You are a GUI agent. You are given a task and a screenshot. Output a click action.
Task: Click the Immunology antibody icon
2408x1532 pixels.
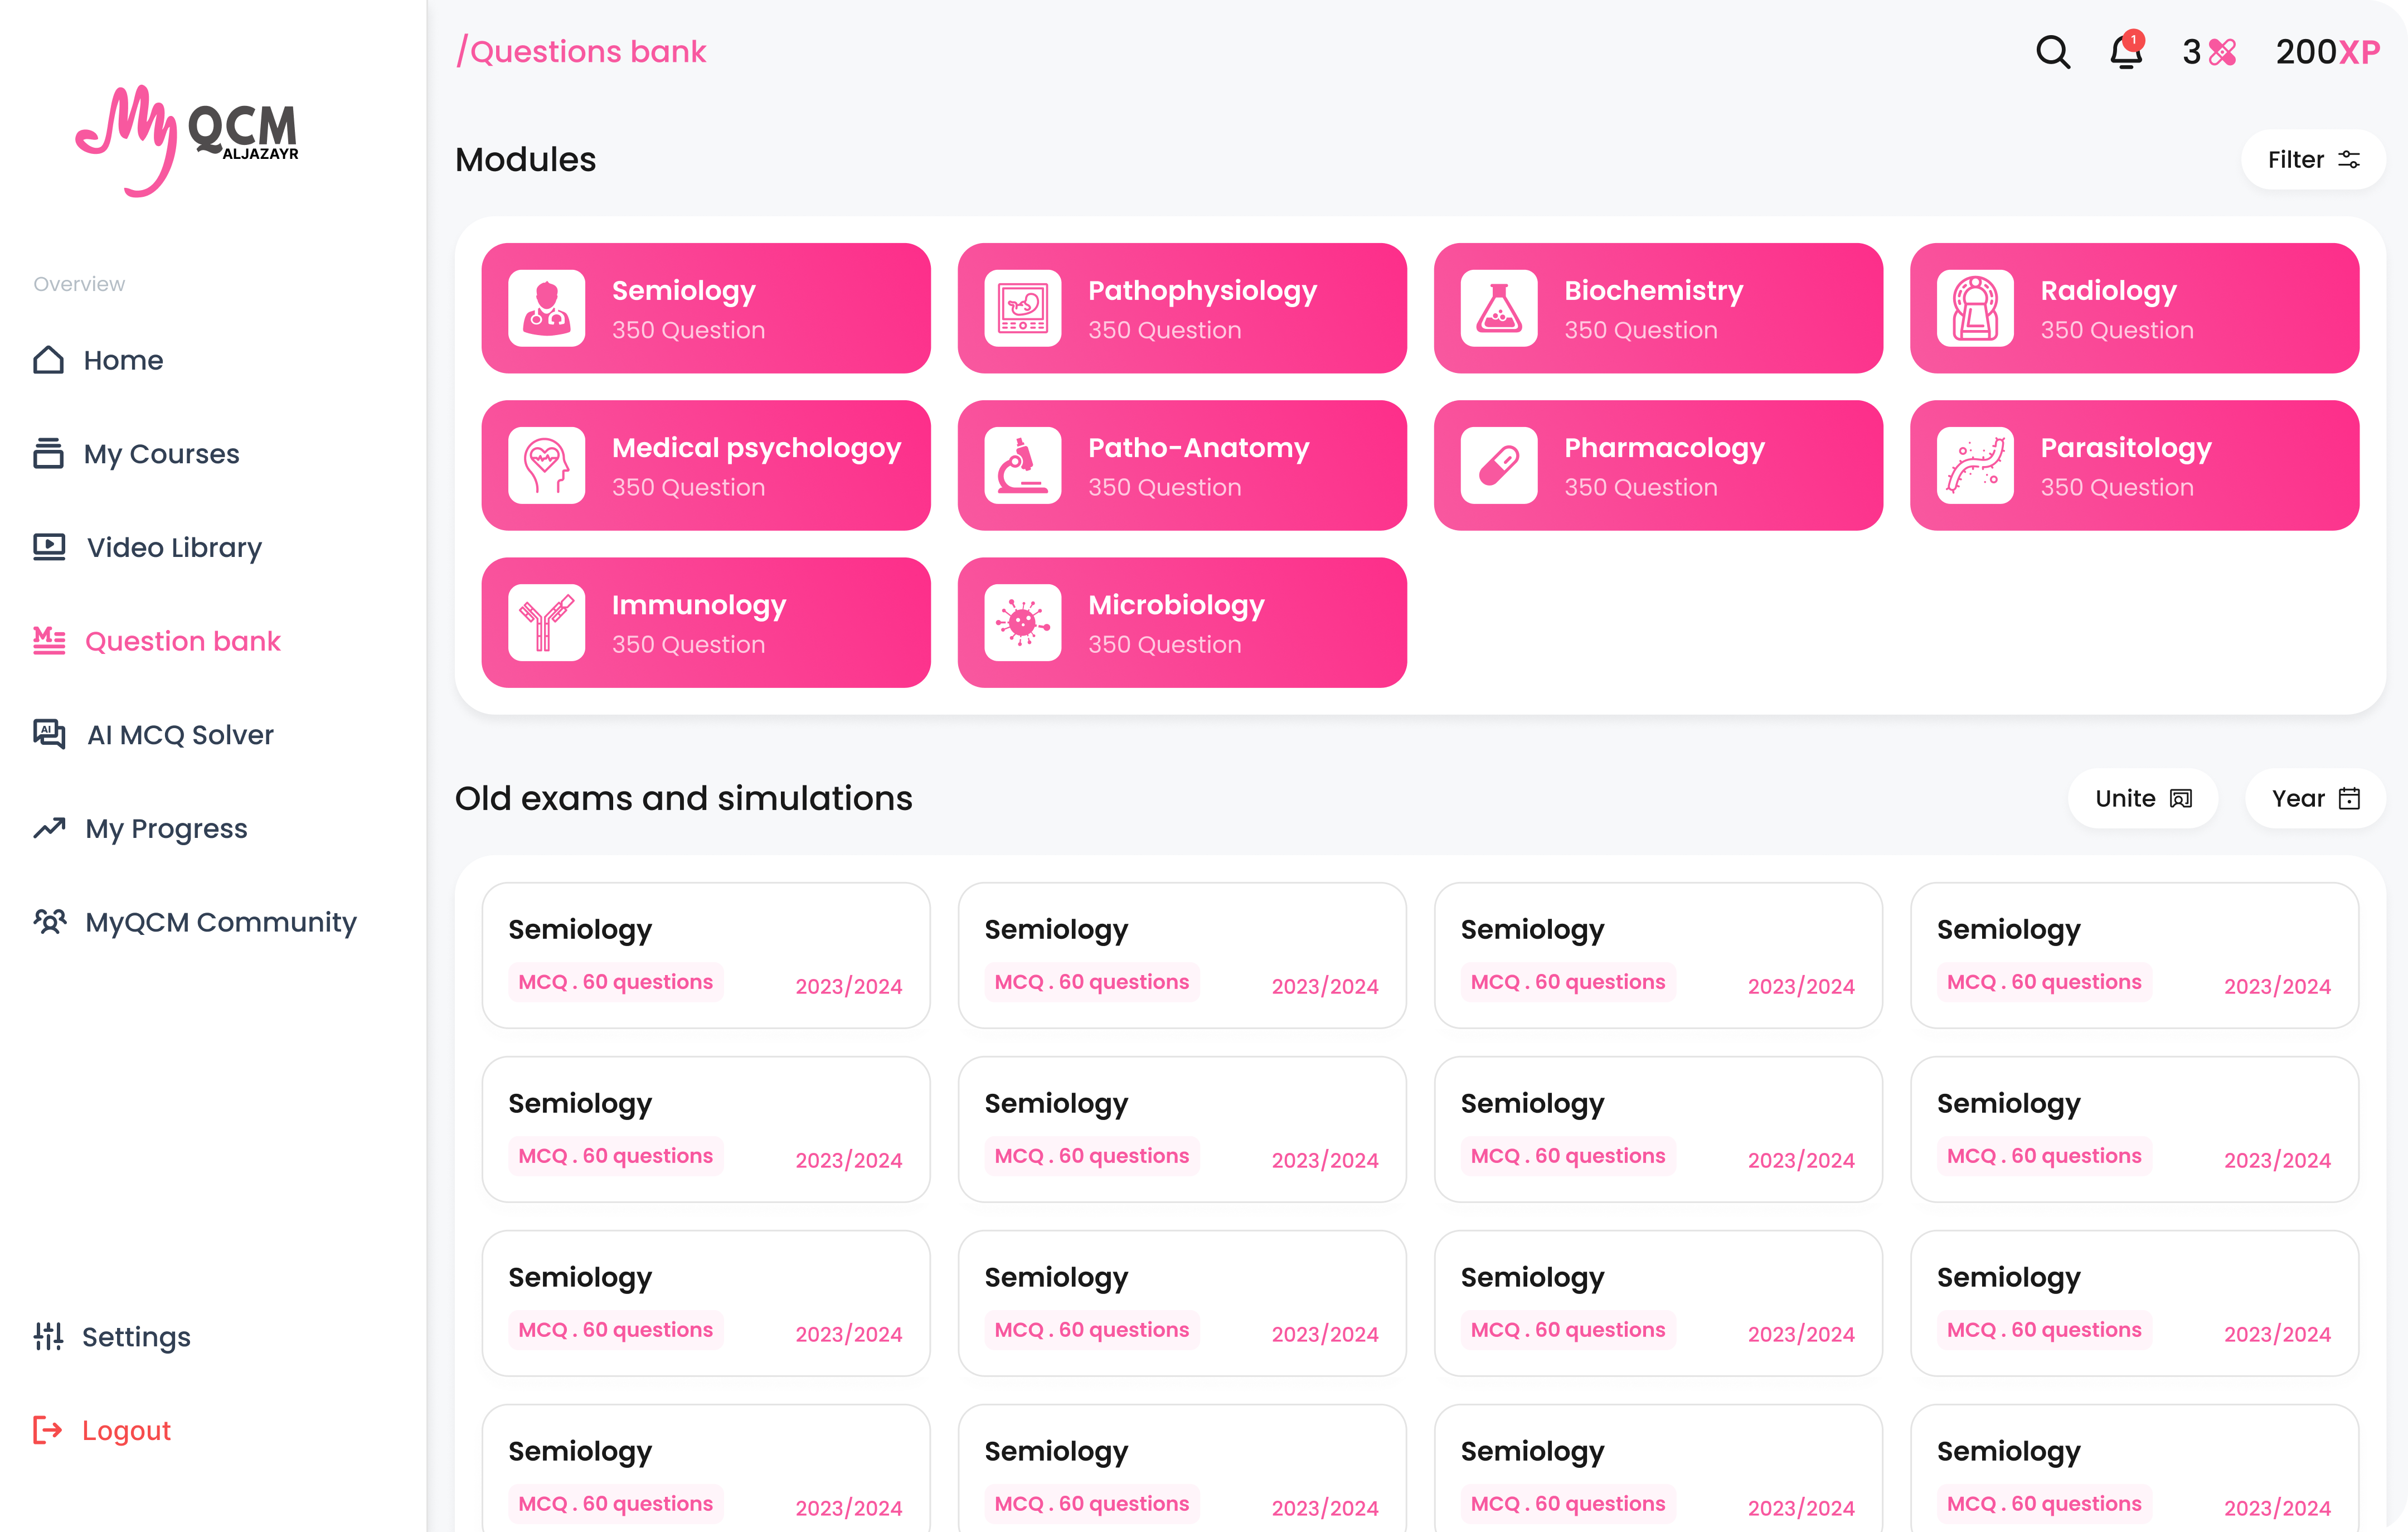coord(546,621)
